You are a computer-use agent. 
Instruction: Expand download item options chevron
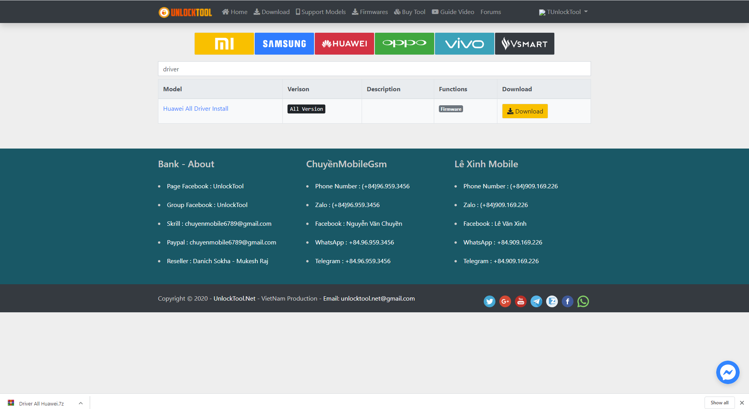(x=81, y=403)
